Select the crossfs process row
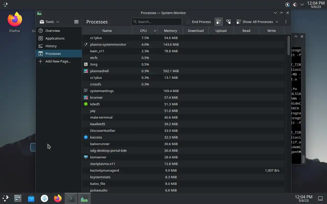Image resolution: width=327 pixels, height=204 pixels. (x=183, y=84)
